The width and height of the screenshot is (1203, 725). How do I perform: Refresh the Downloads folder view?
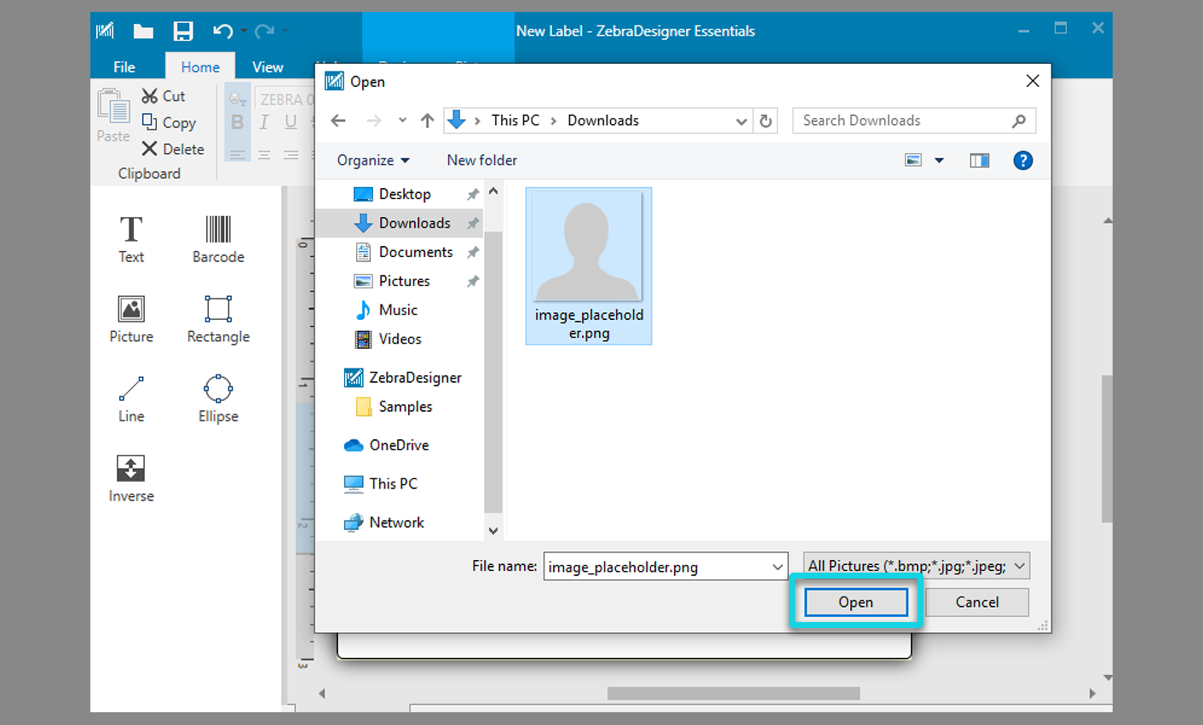tap(765, 120)
